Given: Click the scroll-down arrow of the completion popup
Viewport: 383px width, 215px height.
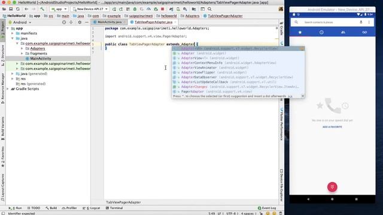Looking at the screenshot, I should point(303,96).
